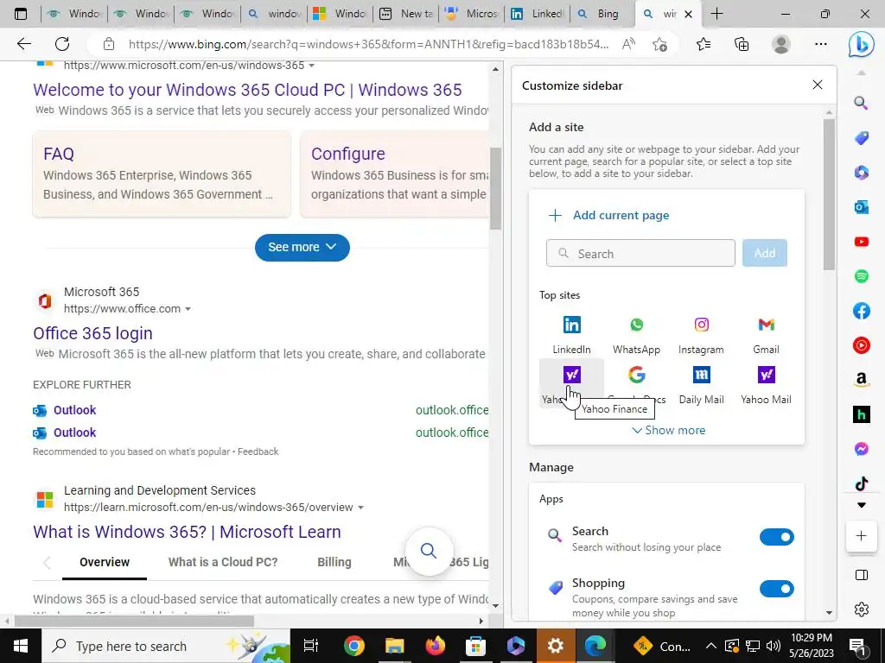Toggle the Shopping app switch off

776,589
